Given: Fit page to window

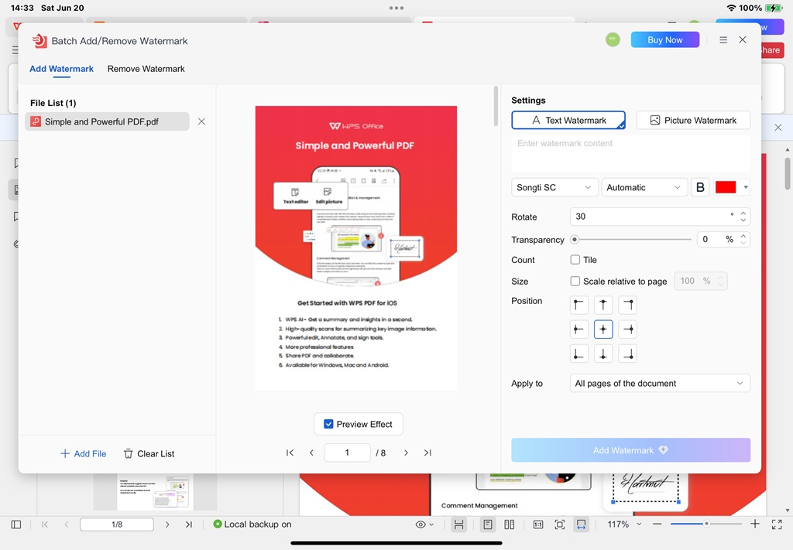Looking at the screenshot, I should tap(560, 524).
